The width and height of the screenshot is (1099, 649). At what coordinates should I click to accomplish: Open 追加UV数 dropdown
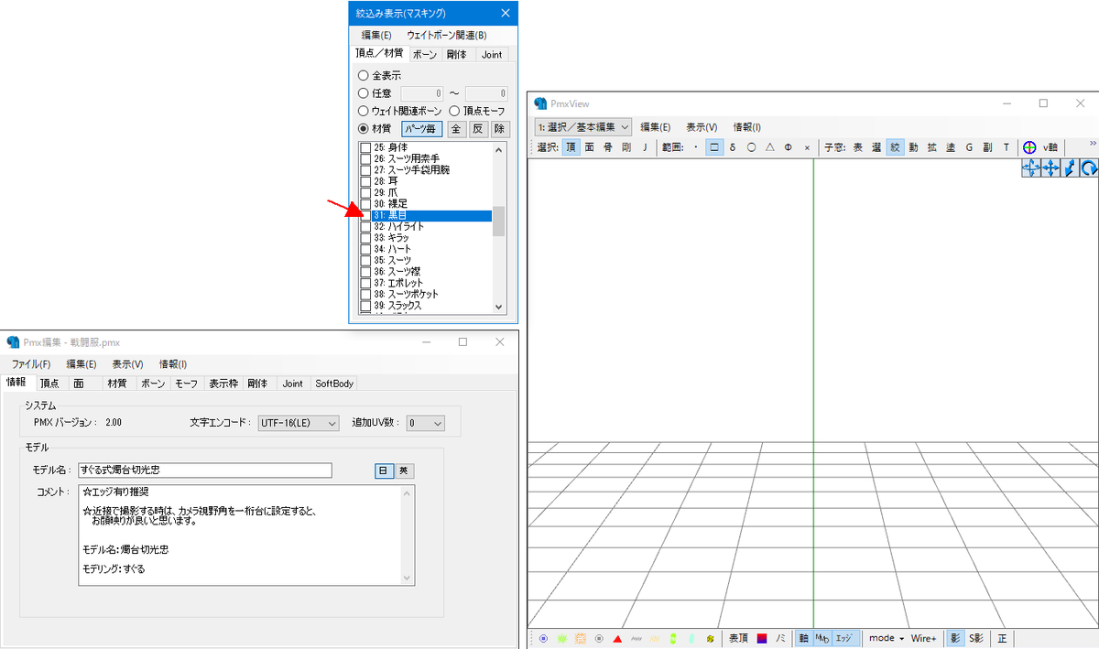425,423
